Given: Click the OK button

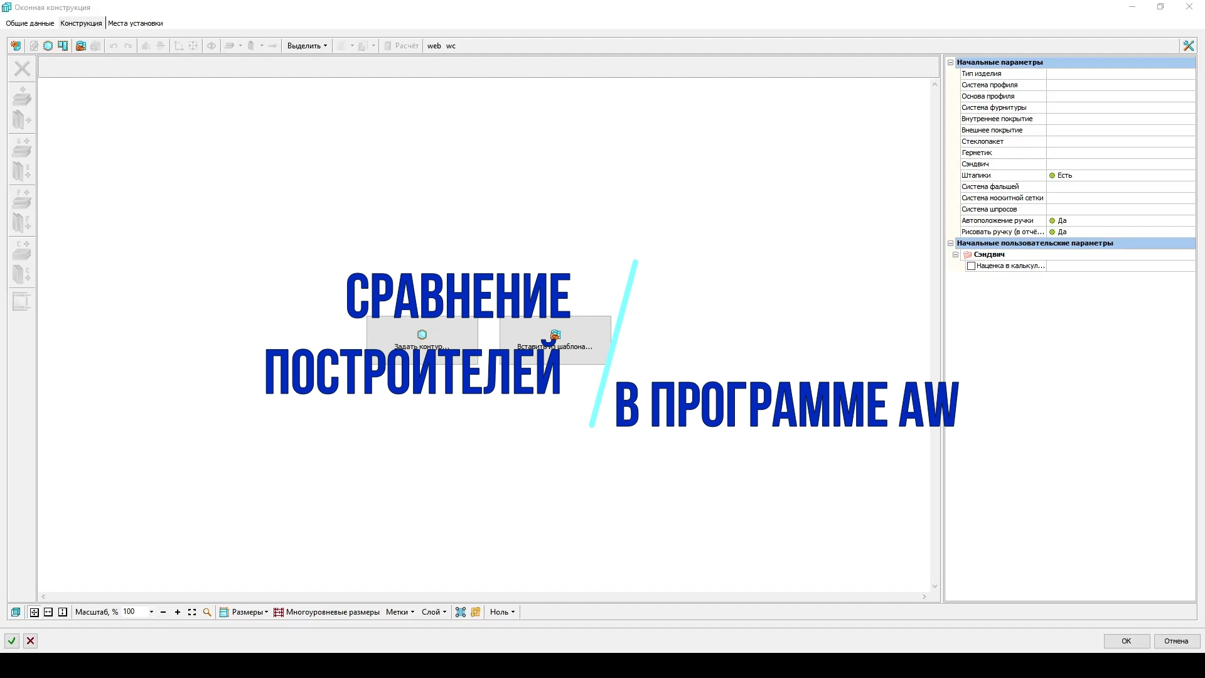Looking at the screenshot, I should 1127,641.
